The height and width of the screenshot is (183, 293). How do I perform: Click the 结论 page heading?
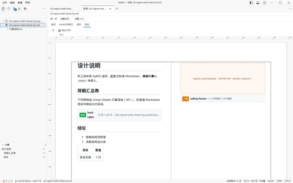[81, 128]
